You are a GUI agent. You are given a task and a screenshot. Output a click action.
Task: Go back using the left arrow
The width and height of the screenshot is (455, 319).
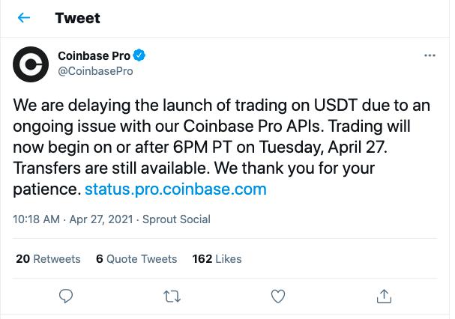tap(24, 18)
